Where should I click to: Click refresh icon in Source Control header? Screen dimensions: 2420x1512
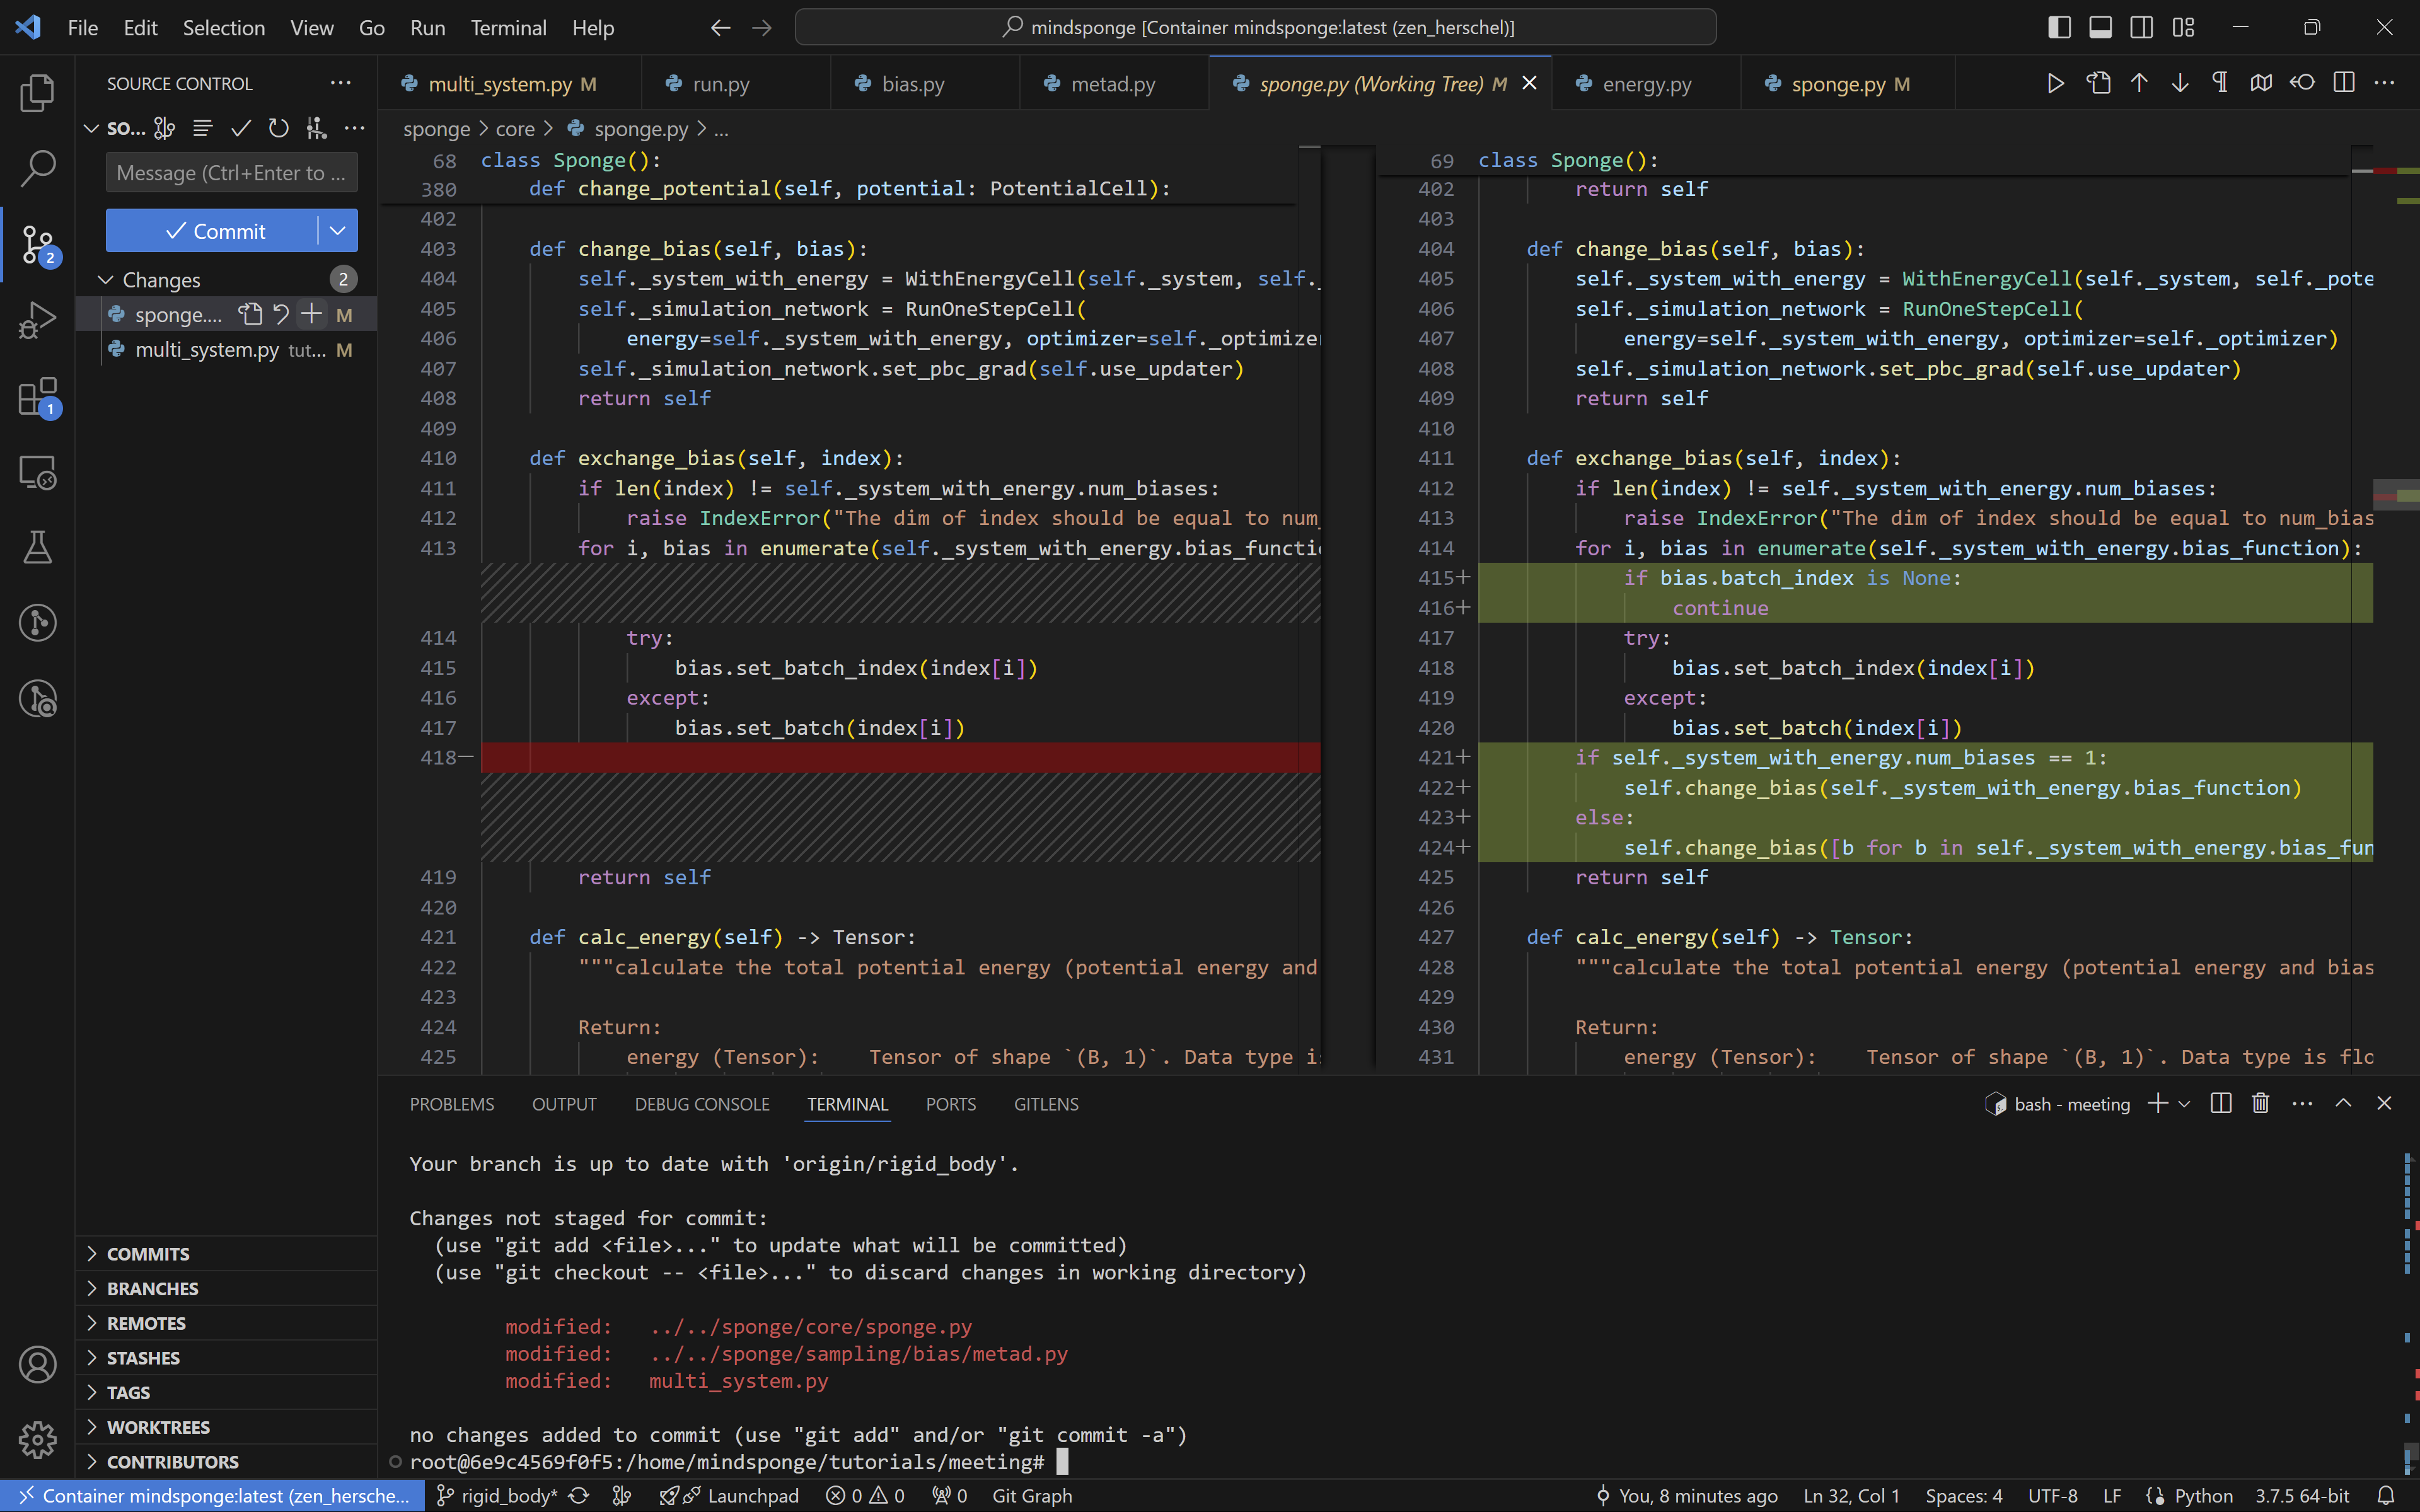[x=278, y=128]
